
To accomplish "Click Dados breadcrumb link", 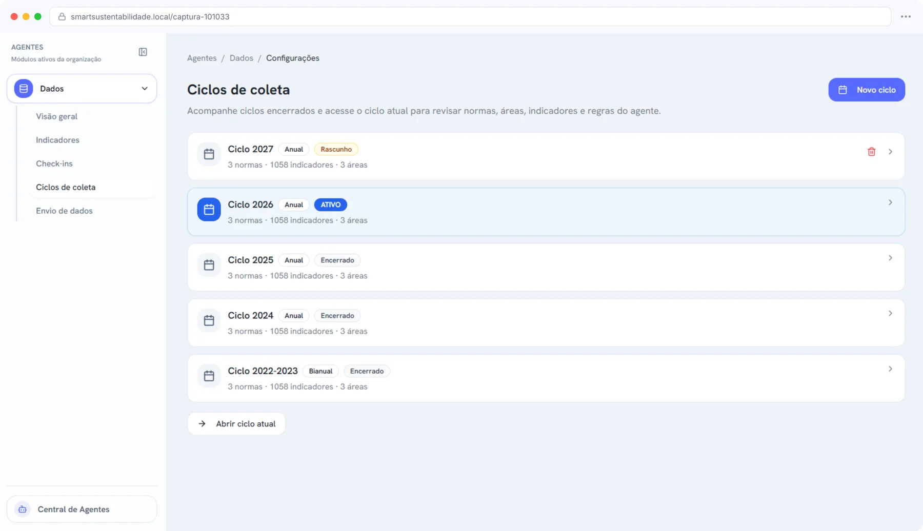I will tap(242, 58).
